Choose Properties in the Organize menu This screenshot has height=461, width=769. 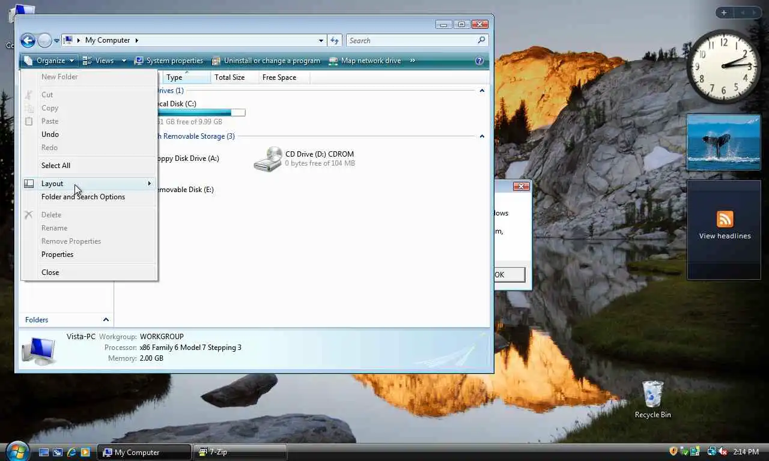point(89,255)
